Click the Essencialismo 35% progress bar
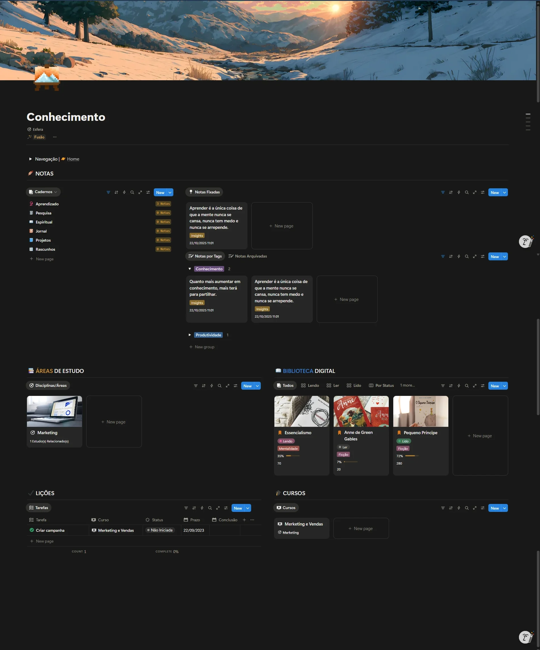This screenshot has width=540, height=650. [293, 456]
